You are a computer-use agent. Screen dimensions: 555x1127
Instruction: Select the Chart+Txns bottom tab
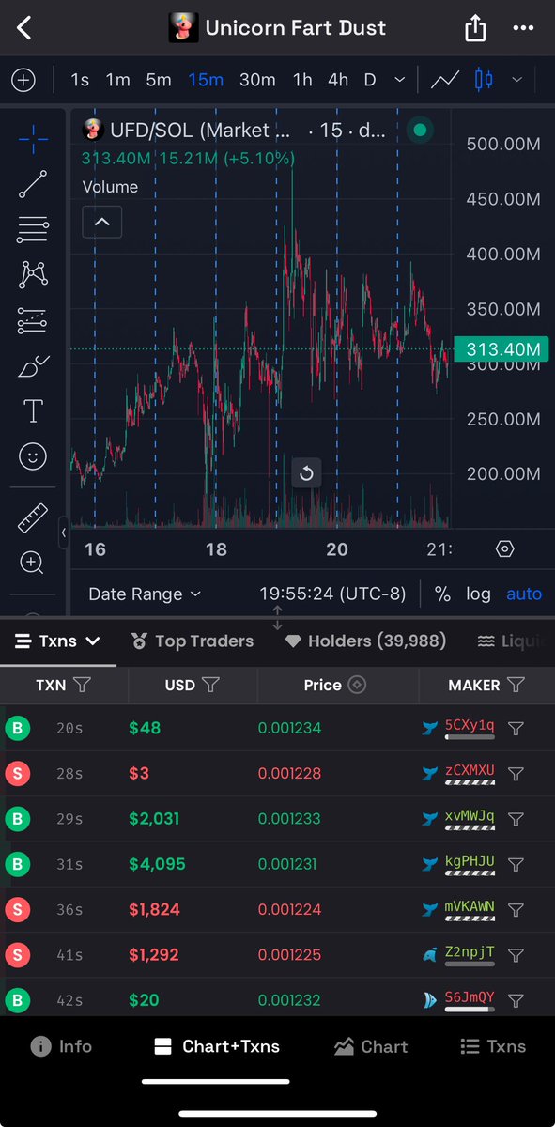(216, 1046)
